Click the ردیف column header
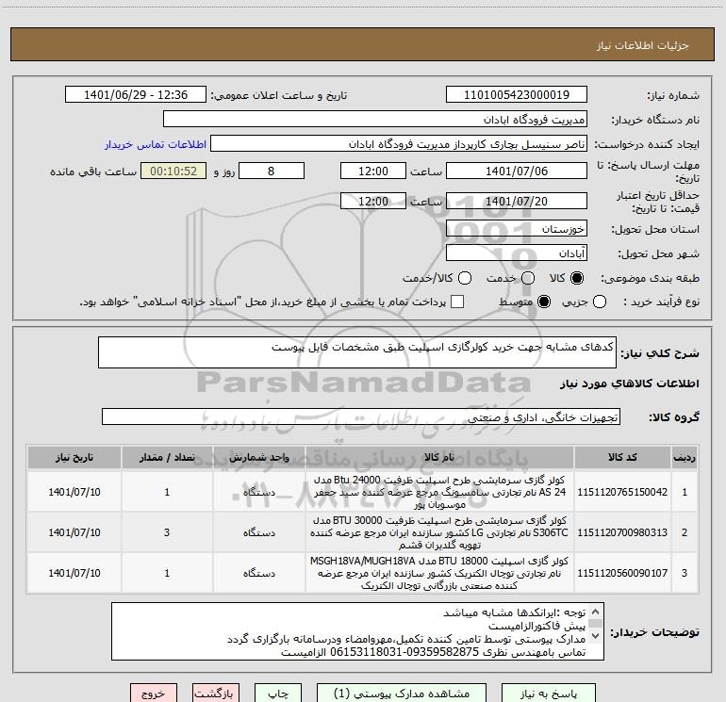The width and height of the screenshot is (726, 702). [685, 457]
